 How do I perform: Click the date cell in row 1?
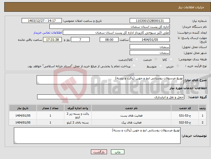23,115
